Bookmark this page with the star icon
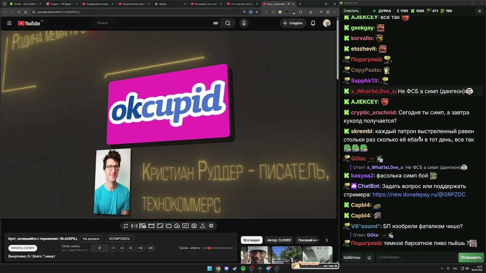This screenshot has width=486, height=273. (257, 12)
